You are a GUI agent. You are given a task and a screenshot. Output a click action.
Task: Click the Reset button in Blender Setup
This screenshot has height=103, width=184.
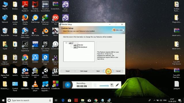tap(68, 71)
